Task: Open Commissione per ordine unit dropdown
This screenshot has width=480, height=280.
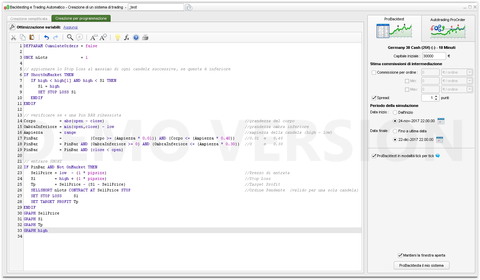Action: point(469,72)
